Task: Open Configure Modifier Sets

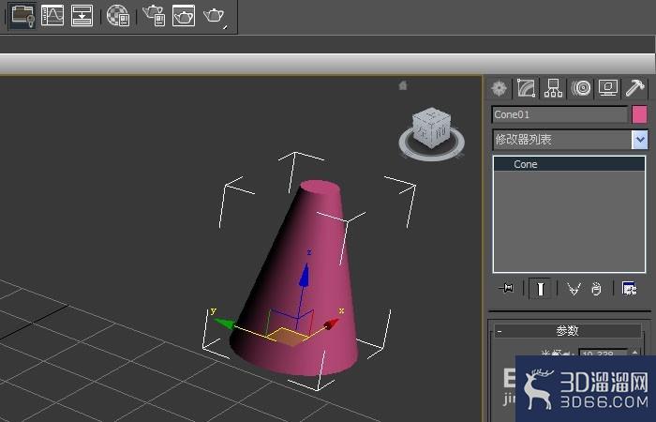Action: 629,289
